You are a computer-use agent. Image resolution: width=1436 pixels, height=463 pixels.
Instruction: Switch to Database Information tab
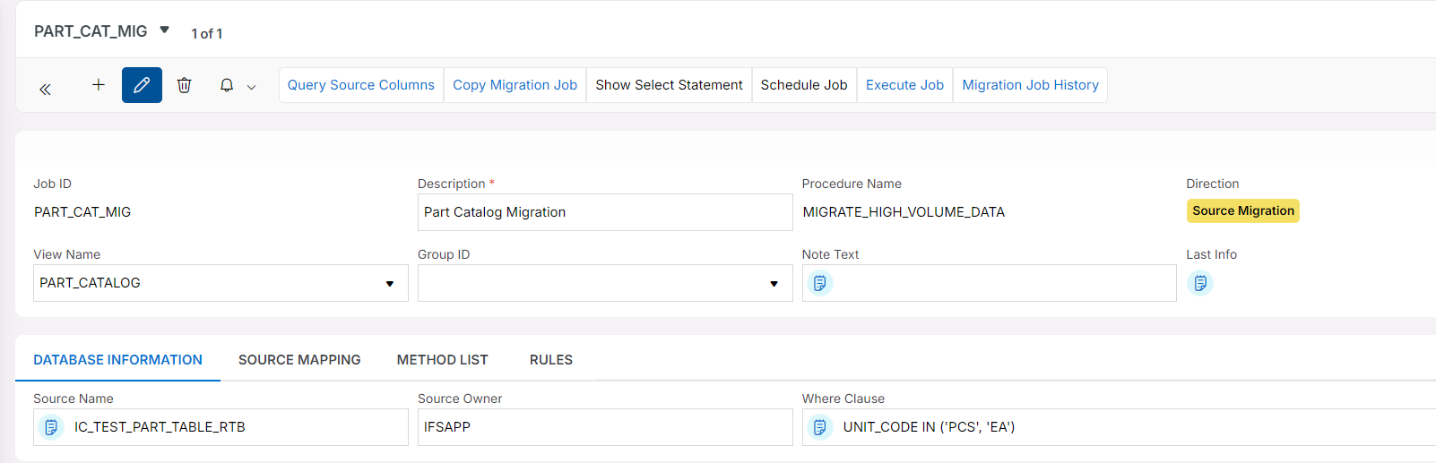click(117, 360)
